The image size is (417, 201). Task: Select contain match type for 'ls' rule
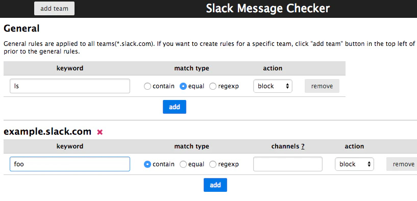tap(148, 86)
